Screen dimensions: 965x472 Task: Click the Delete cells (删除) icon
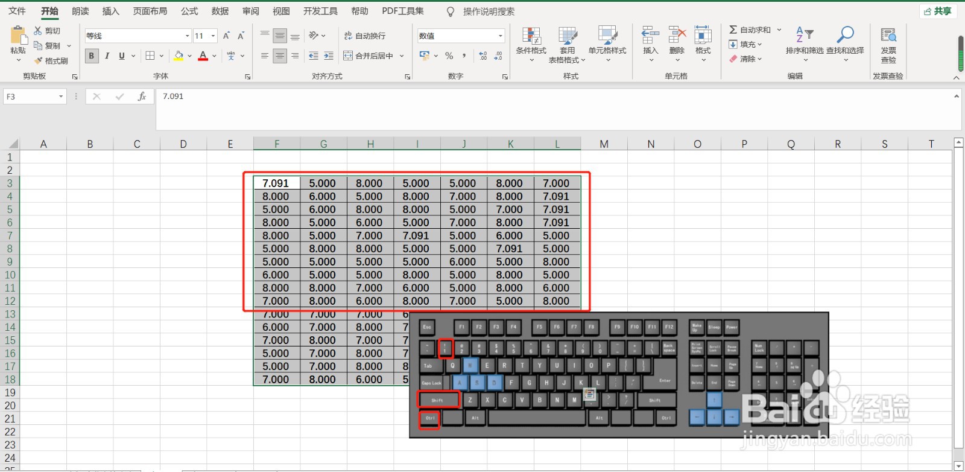tap(677, 35)
